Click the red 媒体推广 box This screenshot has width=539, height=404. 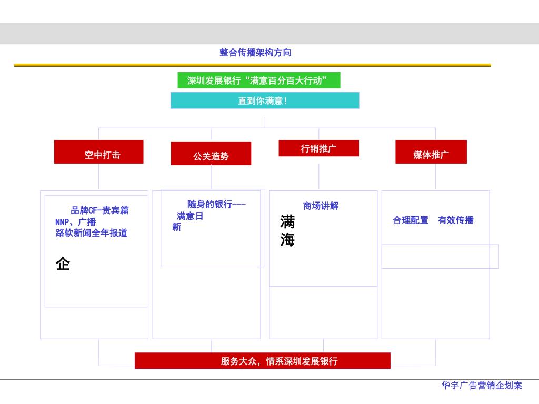[431, 152]
